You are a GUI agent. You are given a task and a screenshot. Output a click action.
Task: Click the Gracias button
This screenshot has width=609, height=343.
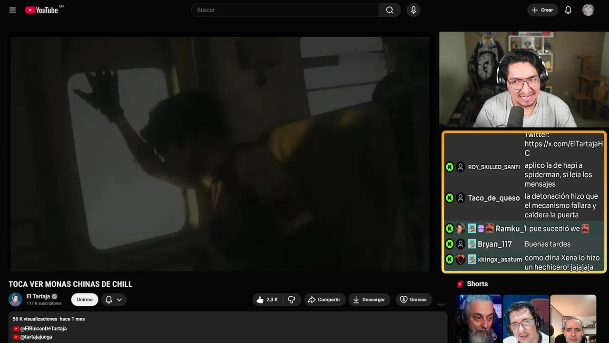(x=413, y=300)
